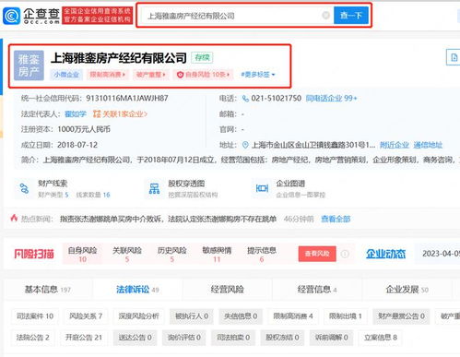Click the info icon beside 查看风险
The width and height of the screenshot is (460, 357).
(x=345, y=254)
